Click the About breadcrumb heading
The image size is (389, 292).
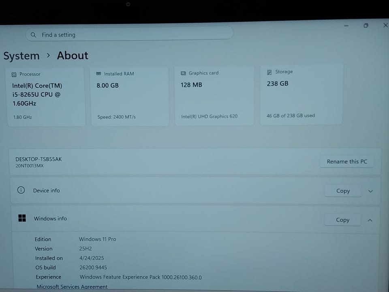pos(73,56)
